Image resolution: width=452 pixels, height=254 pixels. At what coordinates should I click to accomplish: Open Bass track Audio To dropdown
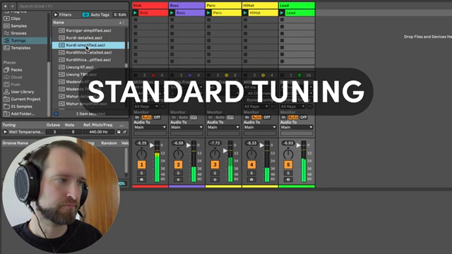tap(186, 127)
